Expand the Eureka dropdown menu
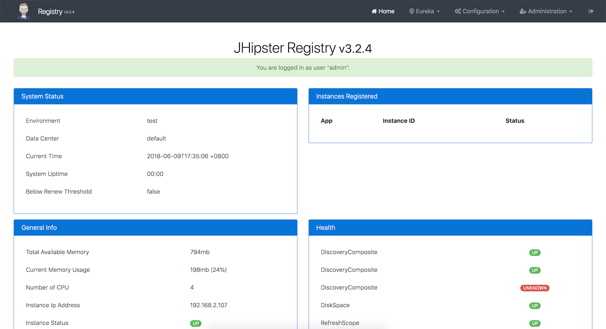This screenshot has height=329, width=606. point(424,11)
